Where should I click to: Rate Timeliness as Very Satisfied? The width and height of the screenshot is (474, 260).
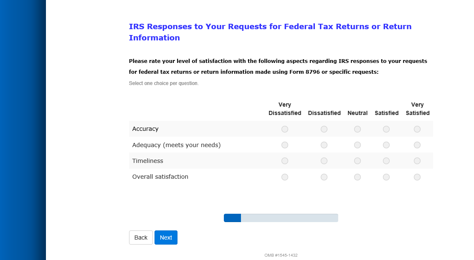coord(417,161)
